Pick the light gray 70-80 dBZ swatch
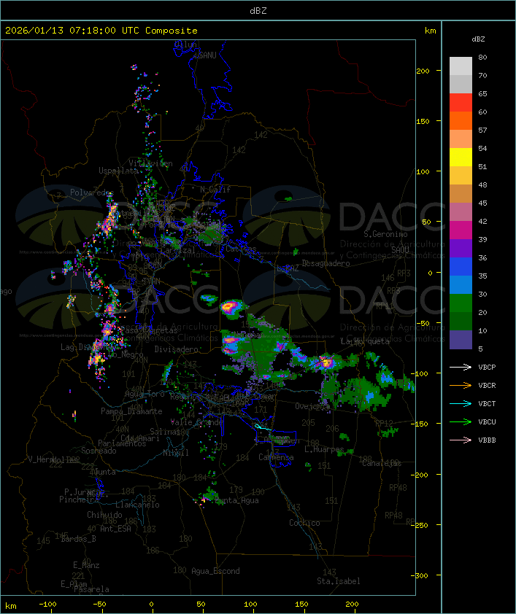The image size is (516, 614). pos(461,66)
